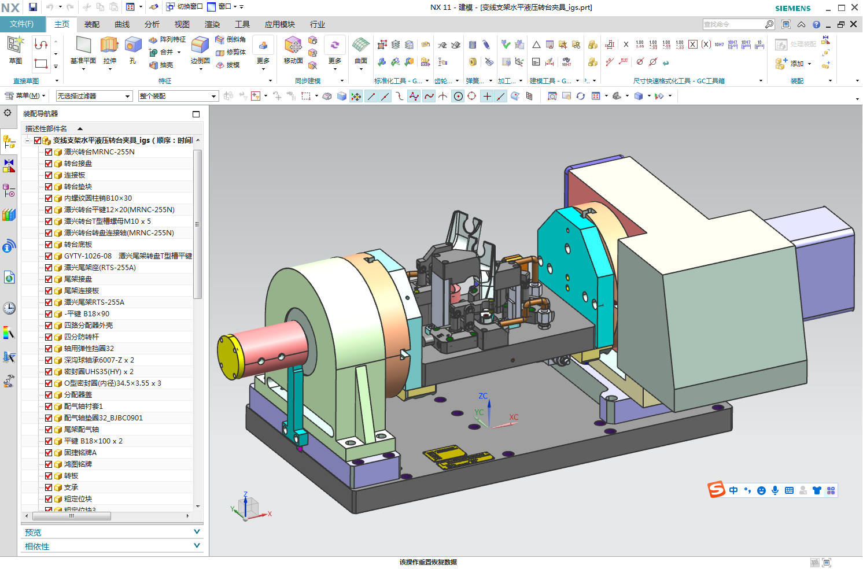Open the Reuse Library sidebar tab
This screenshot has height=569, width=863.
9,215
